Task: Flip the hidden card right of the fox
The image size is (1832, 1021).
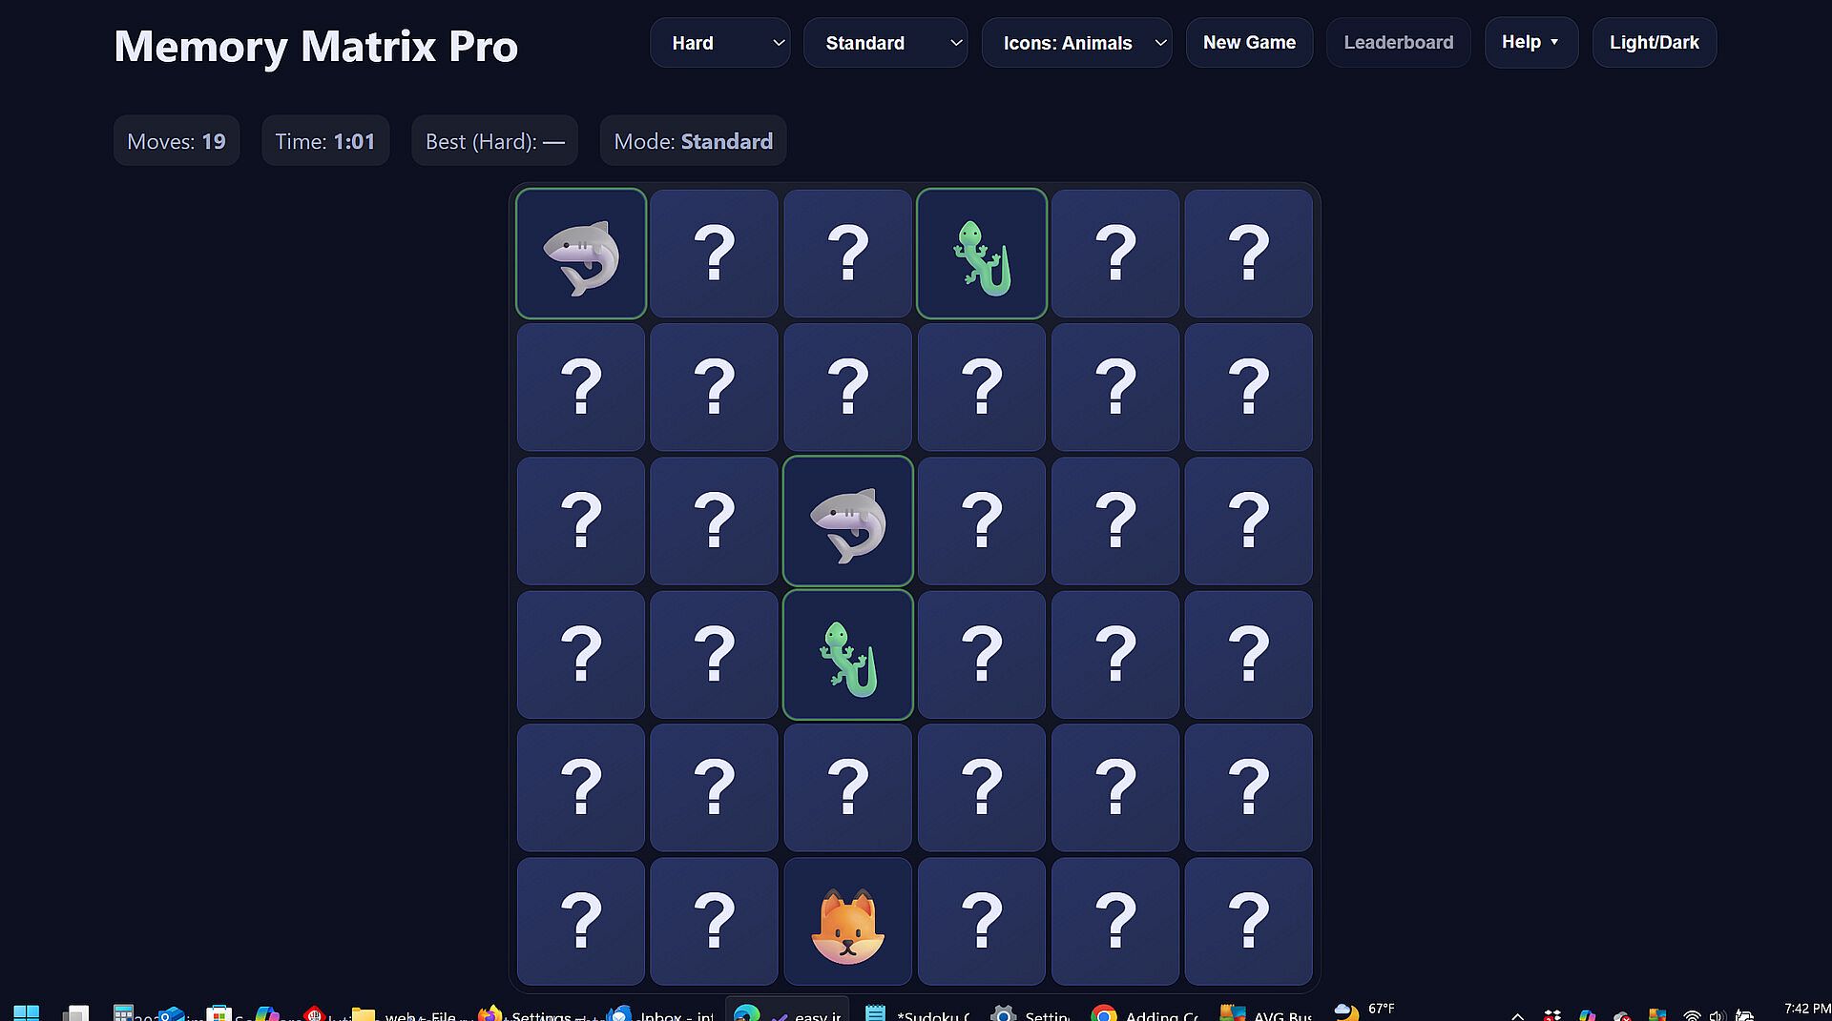Action: click(x=981, y=921)
